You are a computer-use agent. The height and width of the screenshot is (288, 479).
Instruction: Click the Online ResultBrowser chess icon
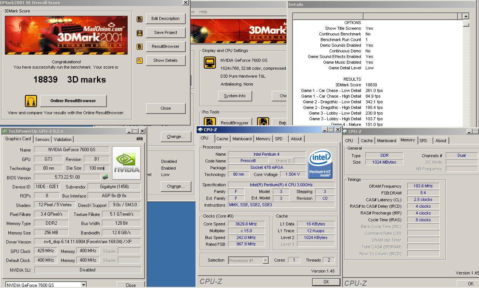pos(31,101)
